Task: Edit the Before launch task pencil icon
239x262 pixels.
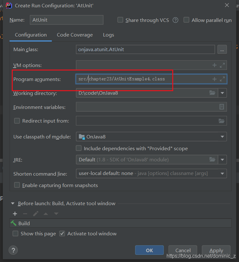Action: point(36,213)
